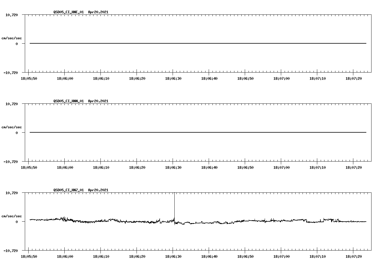Select the 10.720 amplitude label on the HNE plot
The image size is (392, 267).
(12, 14)
